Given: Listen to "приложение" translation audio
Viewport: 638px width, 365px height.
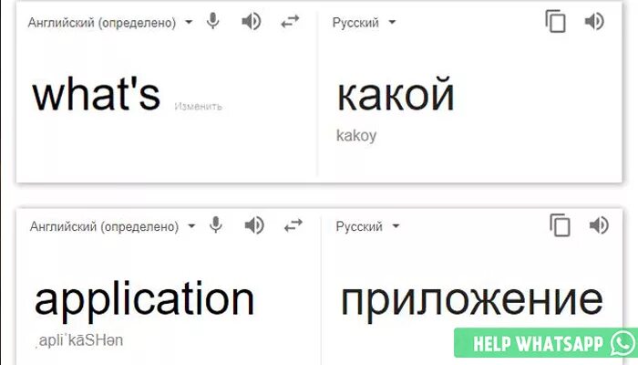Looking at the screenshot, I should point(599,225).
